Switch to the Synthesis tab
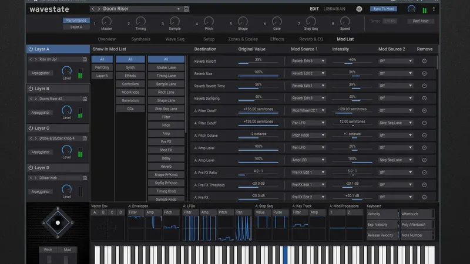 click(x=140, y=39)
